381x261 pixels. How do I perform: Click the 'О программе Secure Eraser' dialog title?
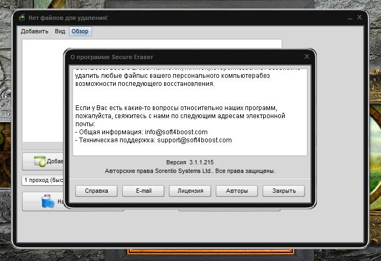click(x=112, y=57)
